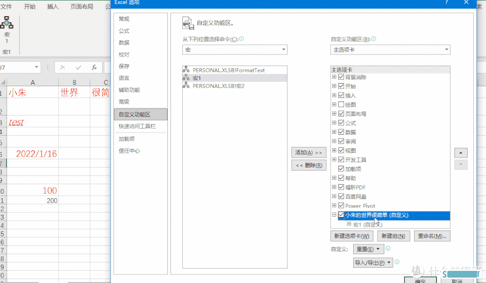Move selected tab up with the up arrow
This screenshot has width=486, height=283.
pos(461,153)
